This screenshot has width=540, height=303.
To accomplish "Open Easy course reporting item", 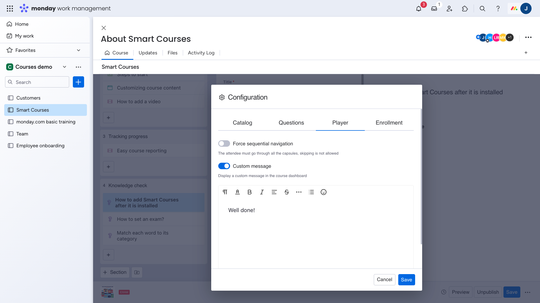I will [x=154, y=151].
